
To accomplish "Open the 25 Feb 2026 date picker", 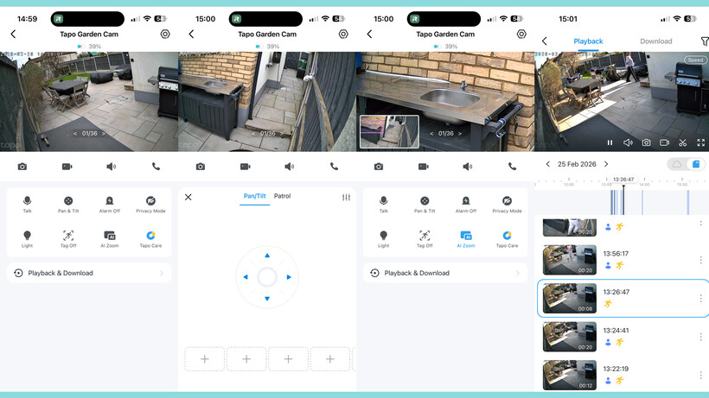I will tap(577, 164).
